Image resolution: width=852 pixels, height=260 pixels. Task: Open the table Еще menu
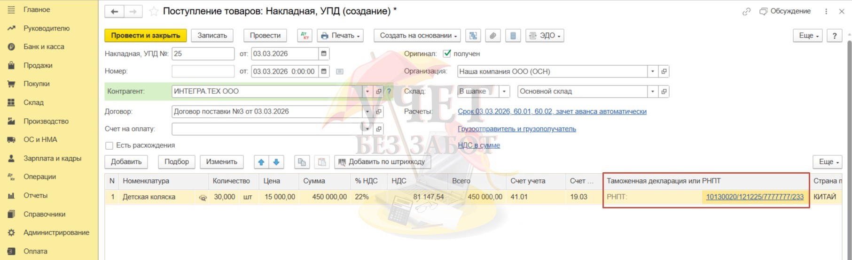click(828, 162)
